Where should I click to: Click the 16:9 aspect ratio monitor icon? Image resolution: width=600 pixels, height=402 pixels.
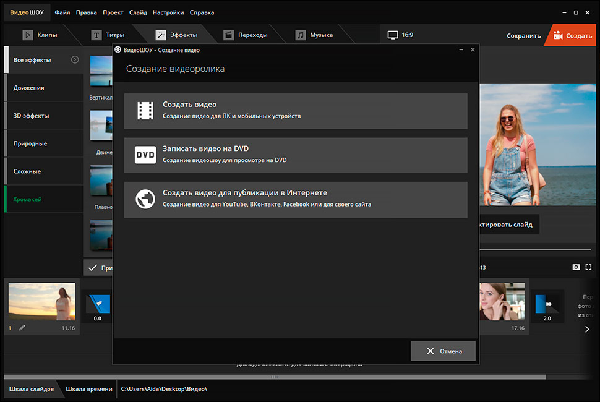point(393,35)
